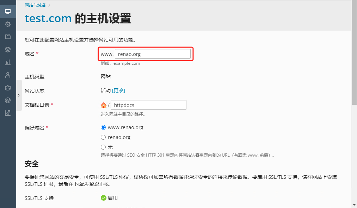Open the settings gear in the sidebar
357x208 pixels.
[8, 24]
